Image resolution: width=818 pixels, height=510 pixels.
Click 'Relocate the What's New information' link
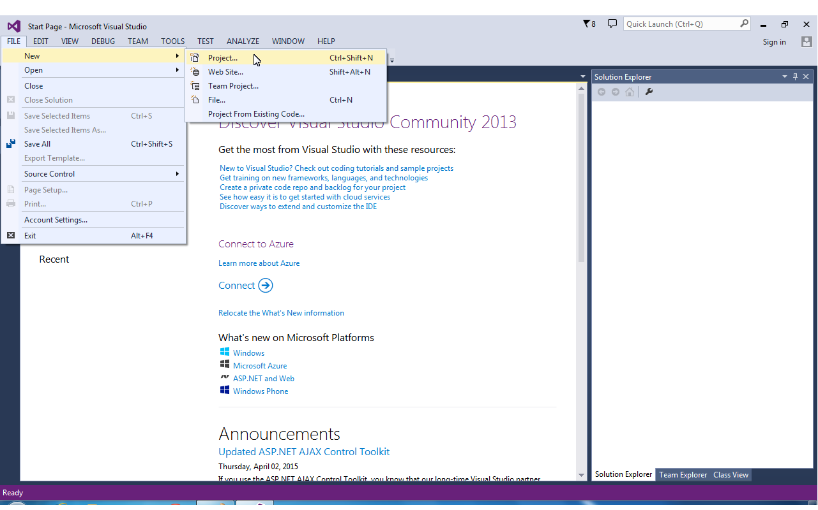pyautogui.click(x=281, y=313)
